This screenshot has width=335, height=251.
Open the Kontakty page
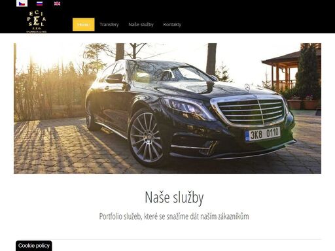click(x=172, y=24)
